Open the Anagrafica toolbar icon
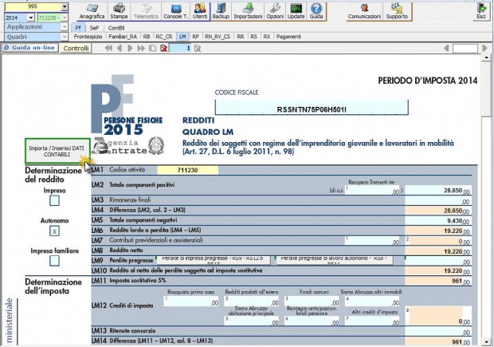The image size is (494, 347). pos(92,11)
